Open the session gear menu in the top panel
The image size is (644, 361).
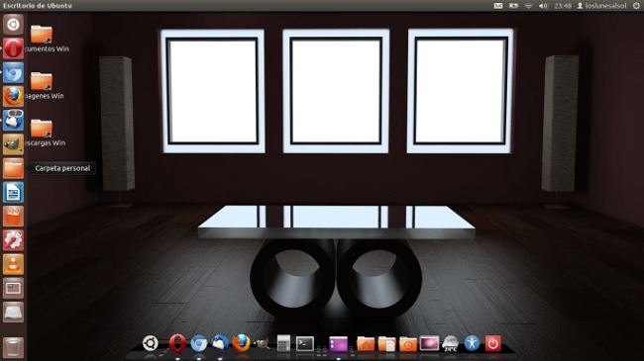tap(636, 6)
